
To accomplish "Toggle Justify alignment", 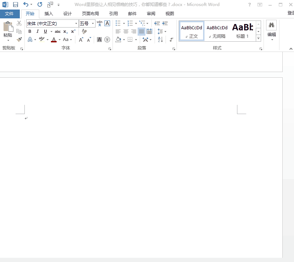I will 142,31.
